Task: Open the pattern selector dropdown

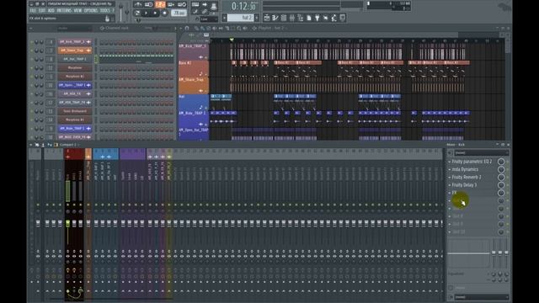Action: 241,18
